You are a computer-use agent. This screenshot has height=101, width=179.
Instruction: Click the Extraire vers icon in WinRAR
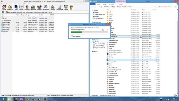coord(10,8)
